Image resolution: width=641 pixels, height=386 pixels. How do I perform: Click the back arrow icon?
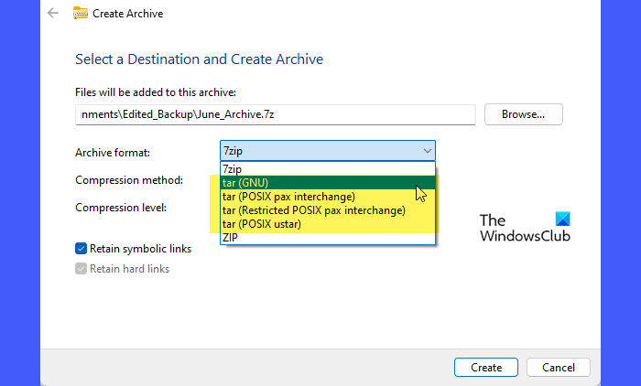click(53, 14)
